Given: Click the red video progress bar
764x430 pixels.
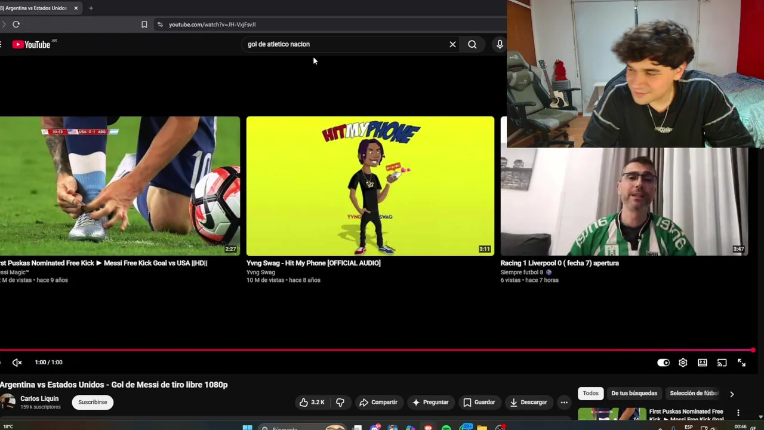Looking at the screenshot, I should point(377,350).
